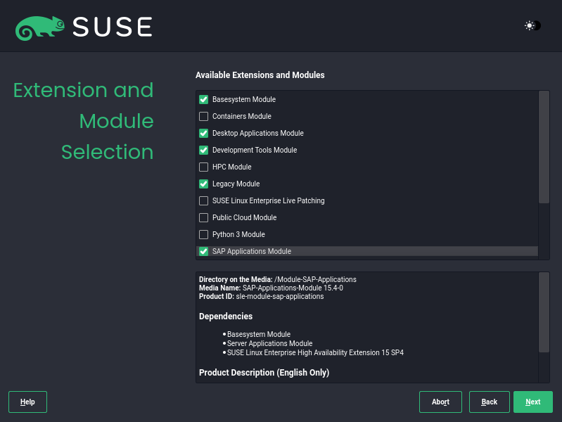
Task: Select SUSE Linux Enterprise Live Patching text
Action: click(x=269, y=200)
